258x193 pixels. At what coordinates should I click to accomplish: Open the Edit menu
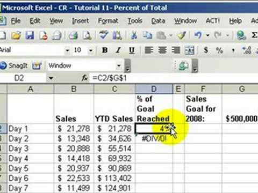pos(35,21)
